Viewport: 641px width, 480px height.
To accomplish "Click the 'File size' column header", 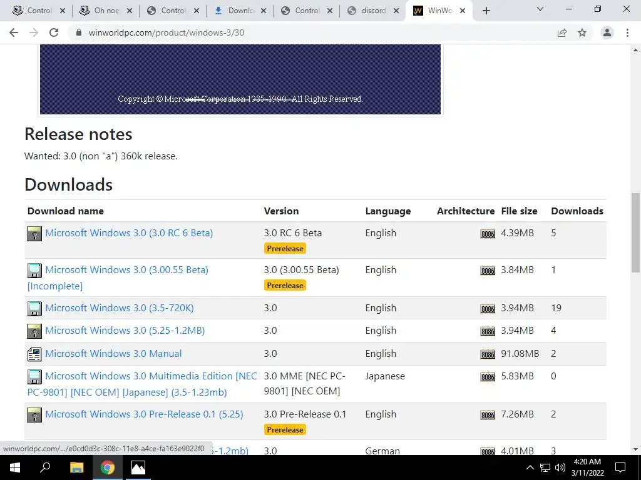I will (x=519, y=211).
